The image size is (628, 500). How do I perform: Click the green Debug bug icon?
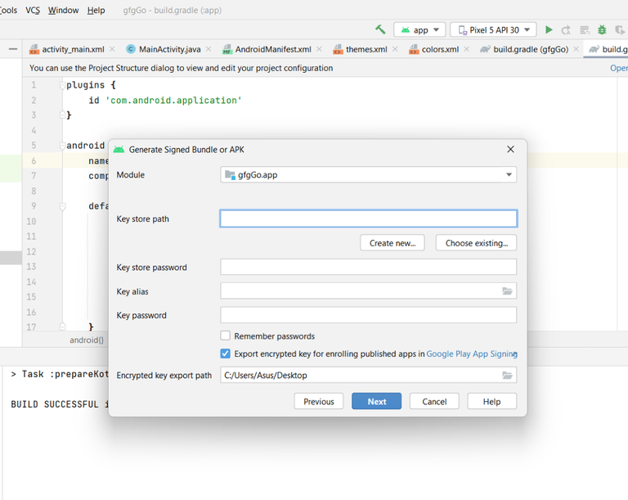tap(602, 29)
